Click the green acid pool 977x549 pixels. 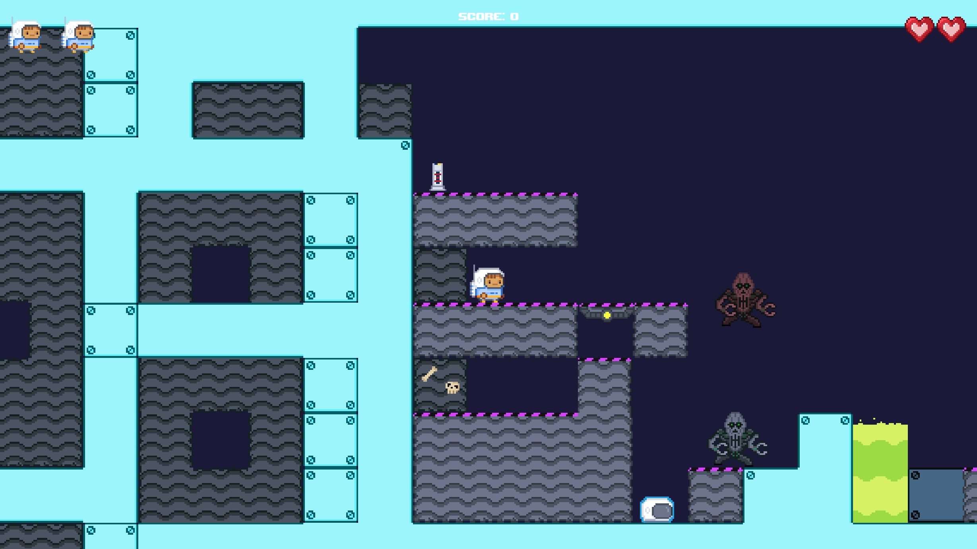(x=880, y=473)
